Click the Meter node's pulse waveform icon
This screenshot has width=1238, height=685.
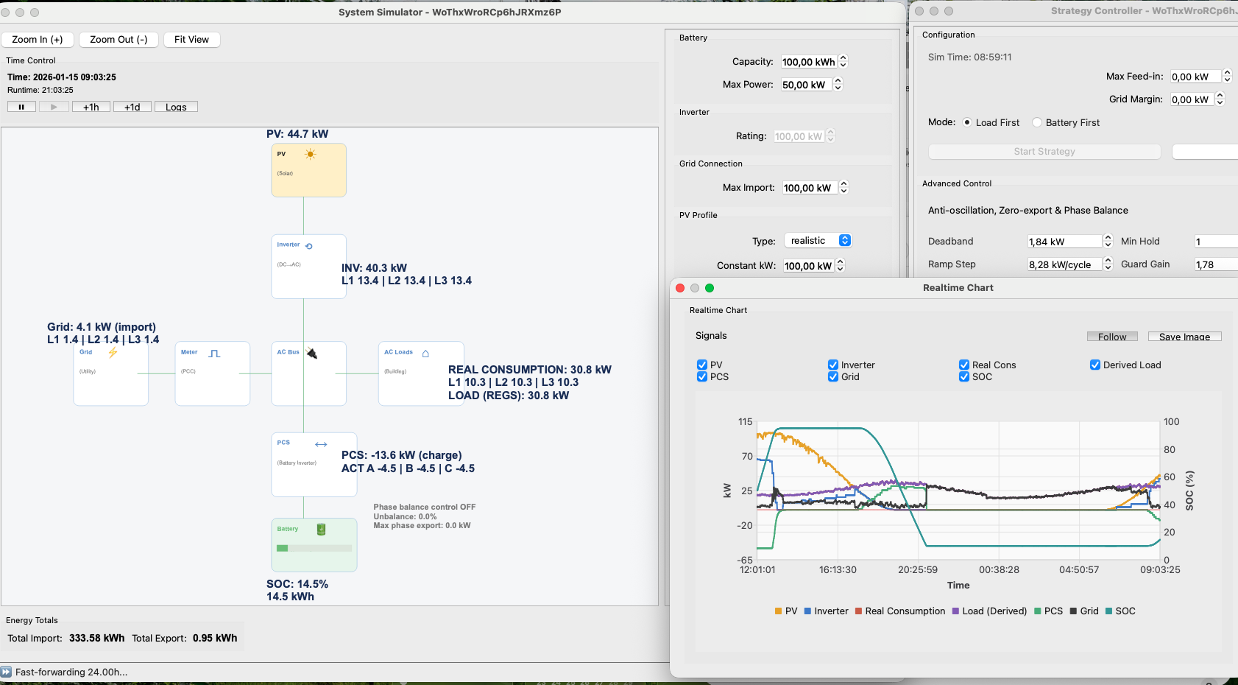pyautogui.click(x=214, y=354)
